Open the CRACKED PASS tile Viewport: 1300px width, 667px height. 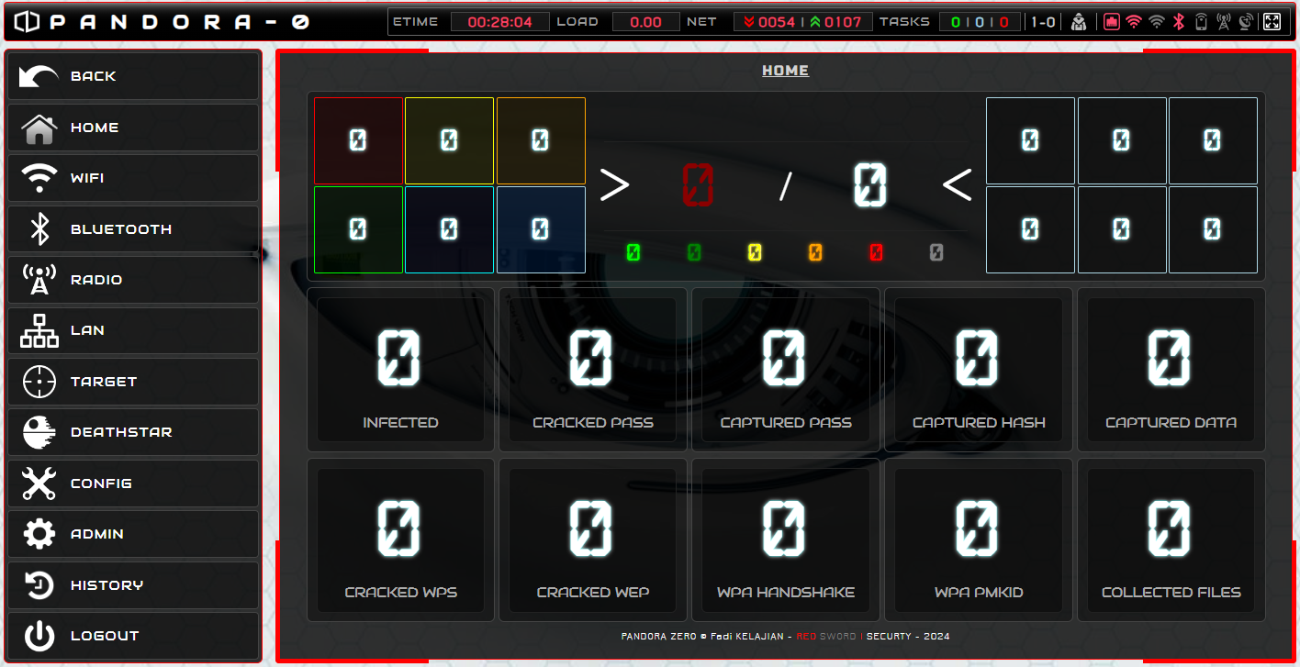tap(593, 370)
